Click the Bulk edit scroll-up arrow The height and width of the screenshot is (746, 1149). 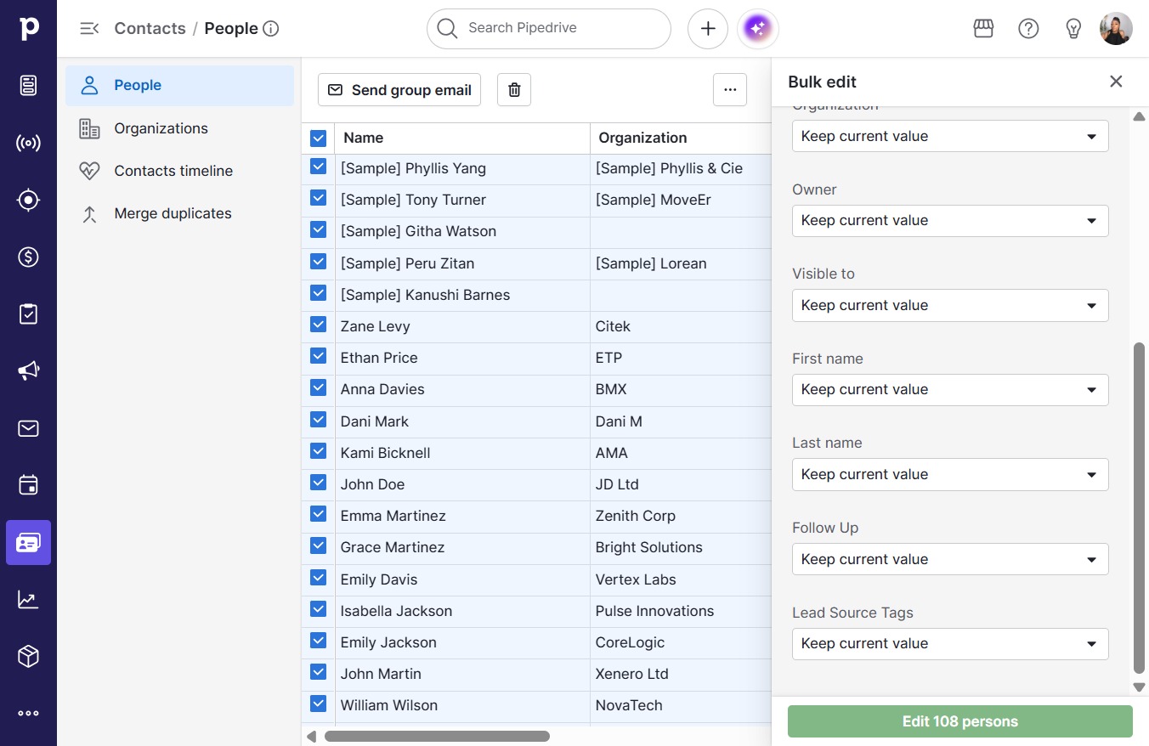[x=1140, y=116]
